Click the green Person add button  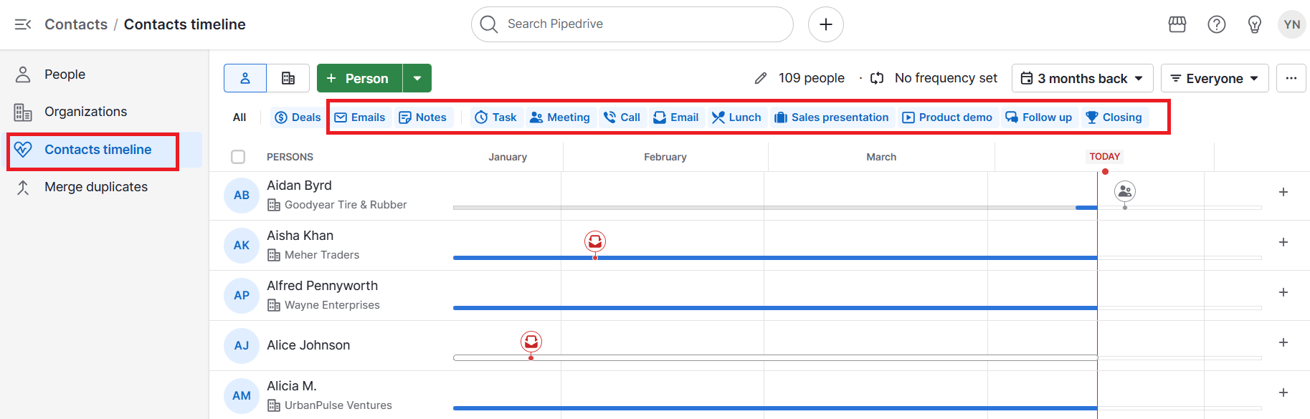point(360,78)
